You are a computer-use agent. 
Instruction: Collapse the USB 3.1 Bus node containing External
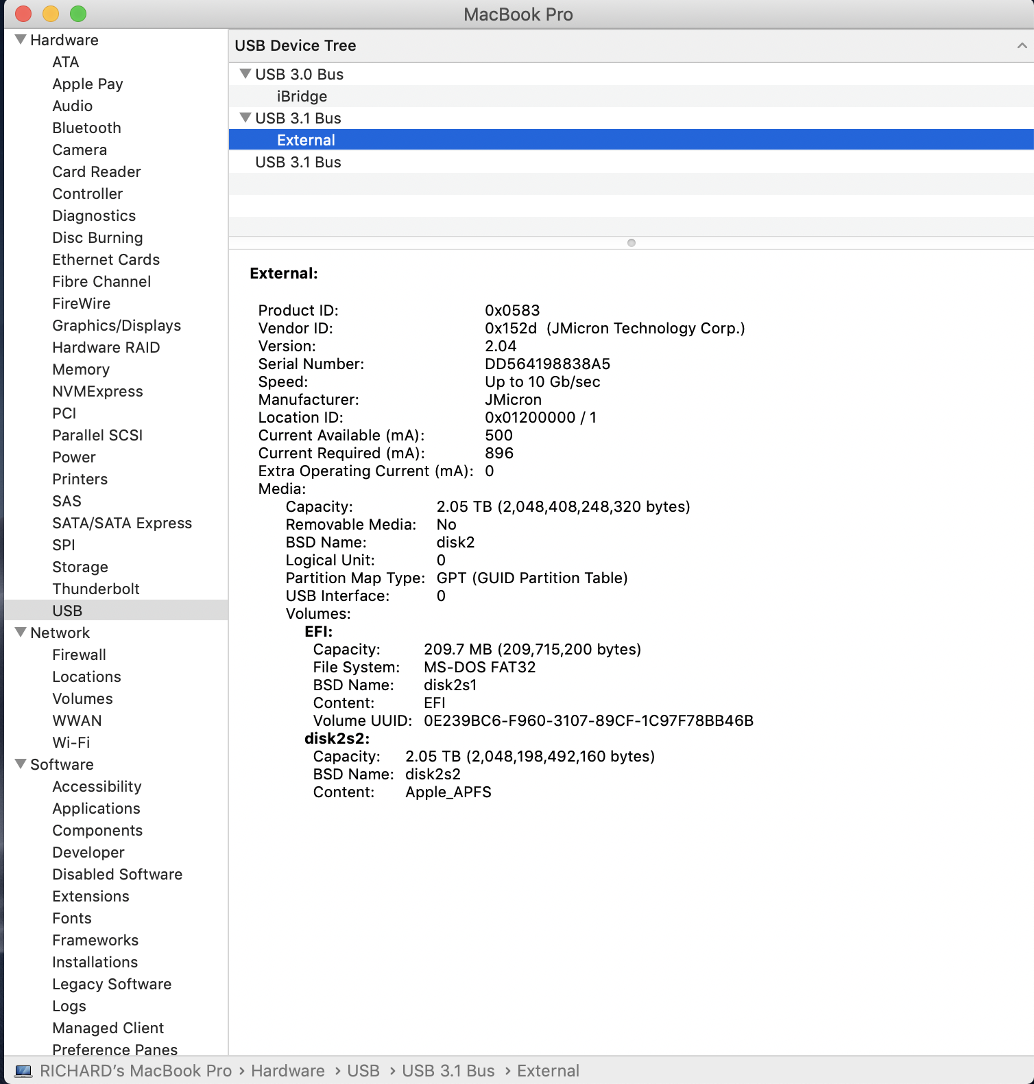point(245,117)
